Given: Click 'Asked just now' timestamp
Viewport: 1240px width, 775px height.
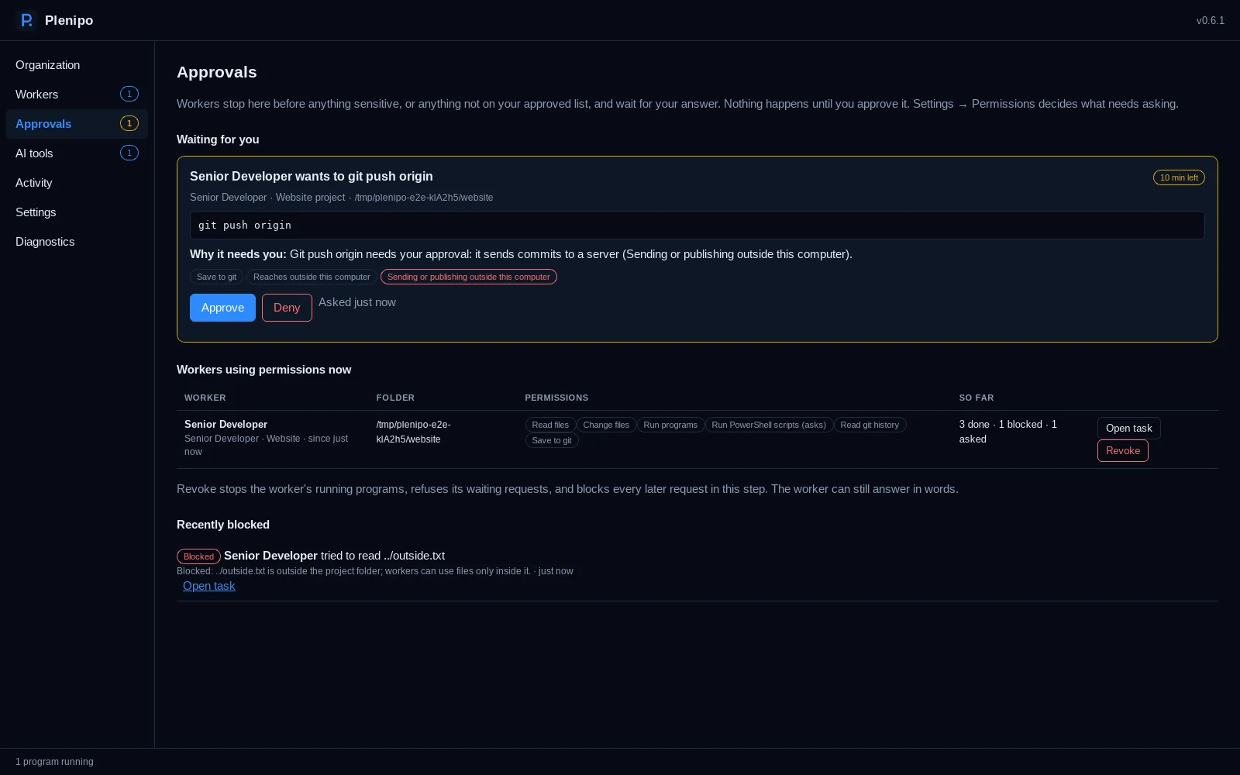Looking at the screenshot, I should (357, 302).
